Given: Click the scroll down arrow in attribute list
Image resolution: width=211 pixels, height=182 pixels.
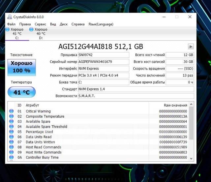Looking at the screenshot, I should pos(191,159).
